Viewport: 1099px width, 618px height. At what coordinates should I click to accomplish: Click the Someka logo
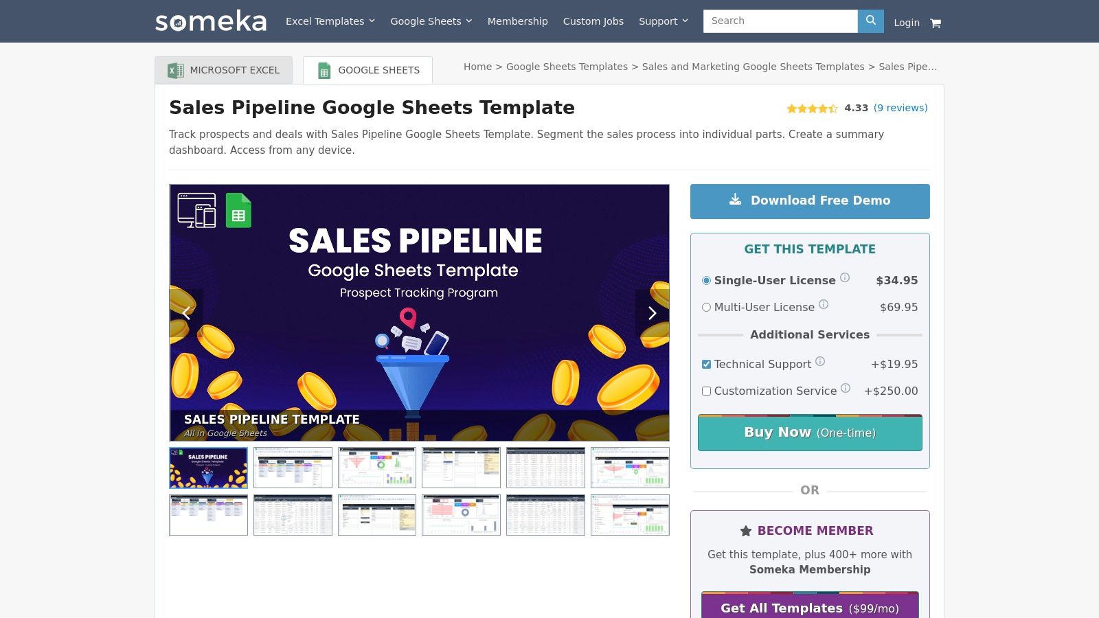[x=211, y=21]
